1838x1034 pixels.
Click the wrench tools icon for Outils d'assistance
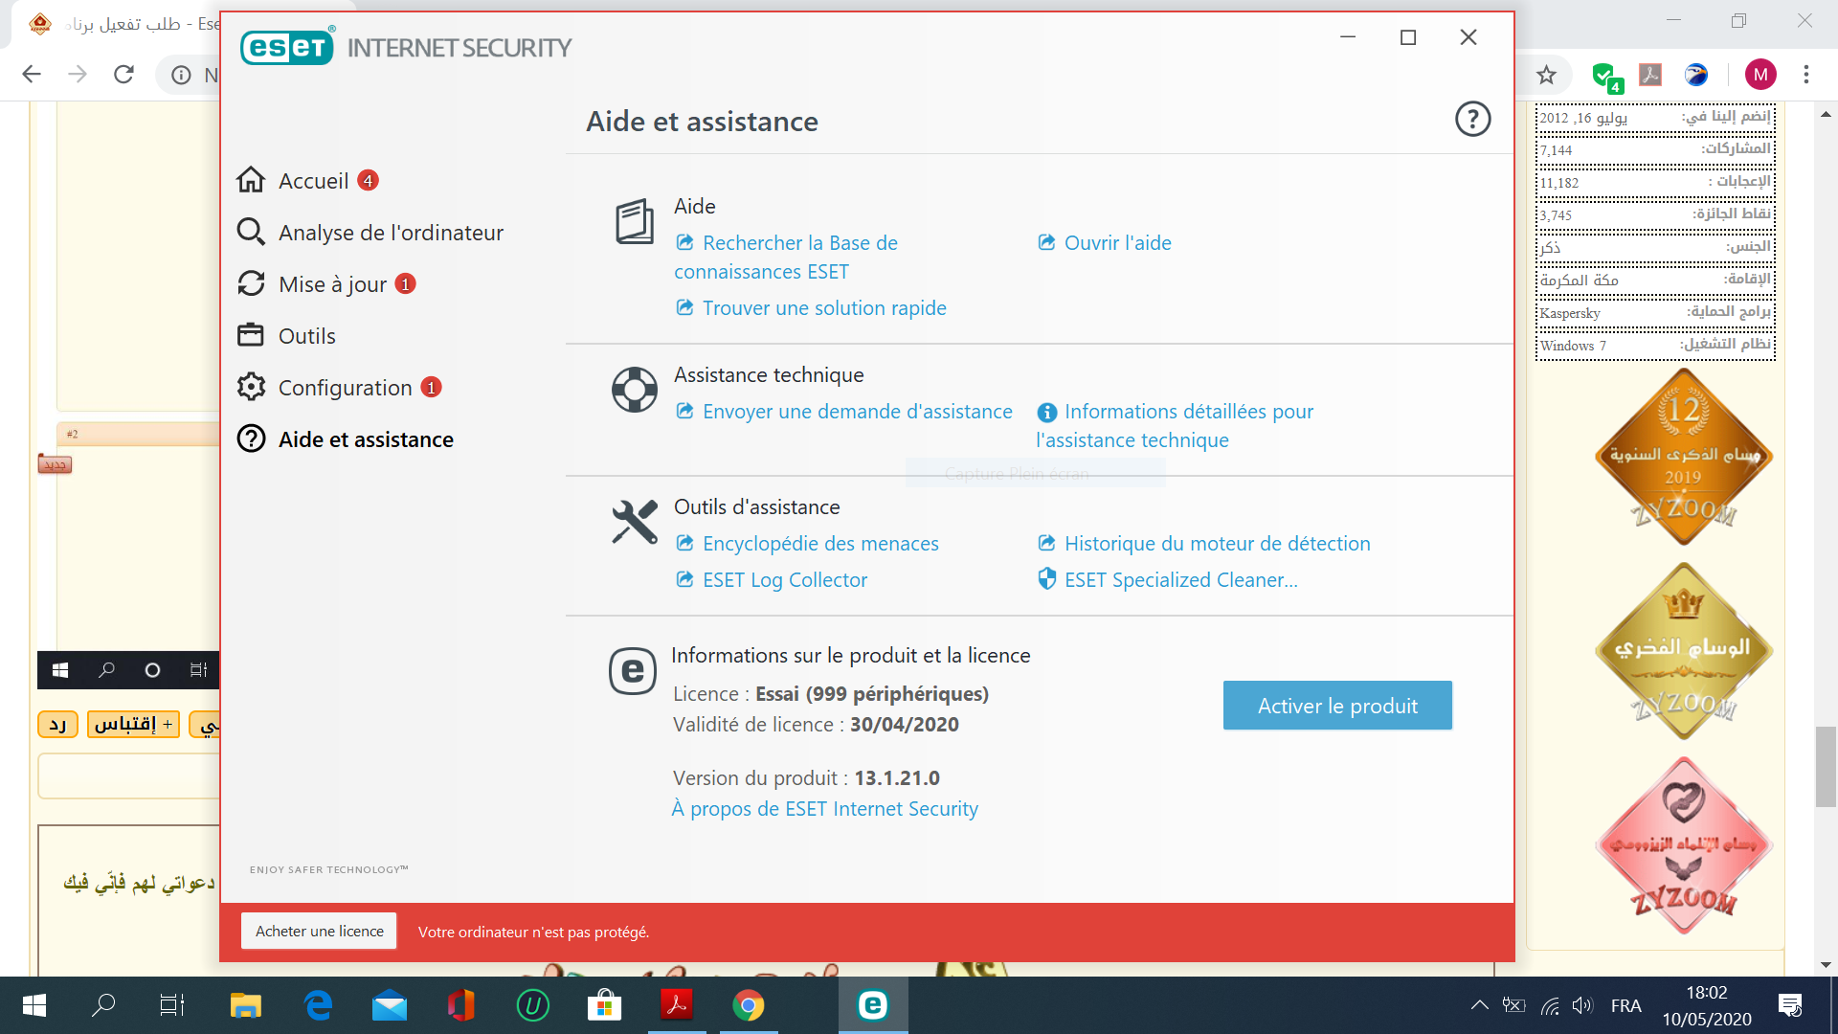click(634, 522)
